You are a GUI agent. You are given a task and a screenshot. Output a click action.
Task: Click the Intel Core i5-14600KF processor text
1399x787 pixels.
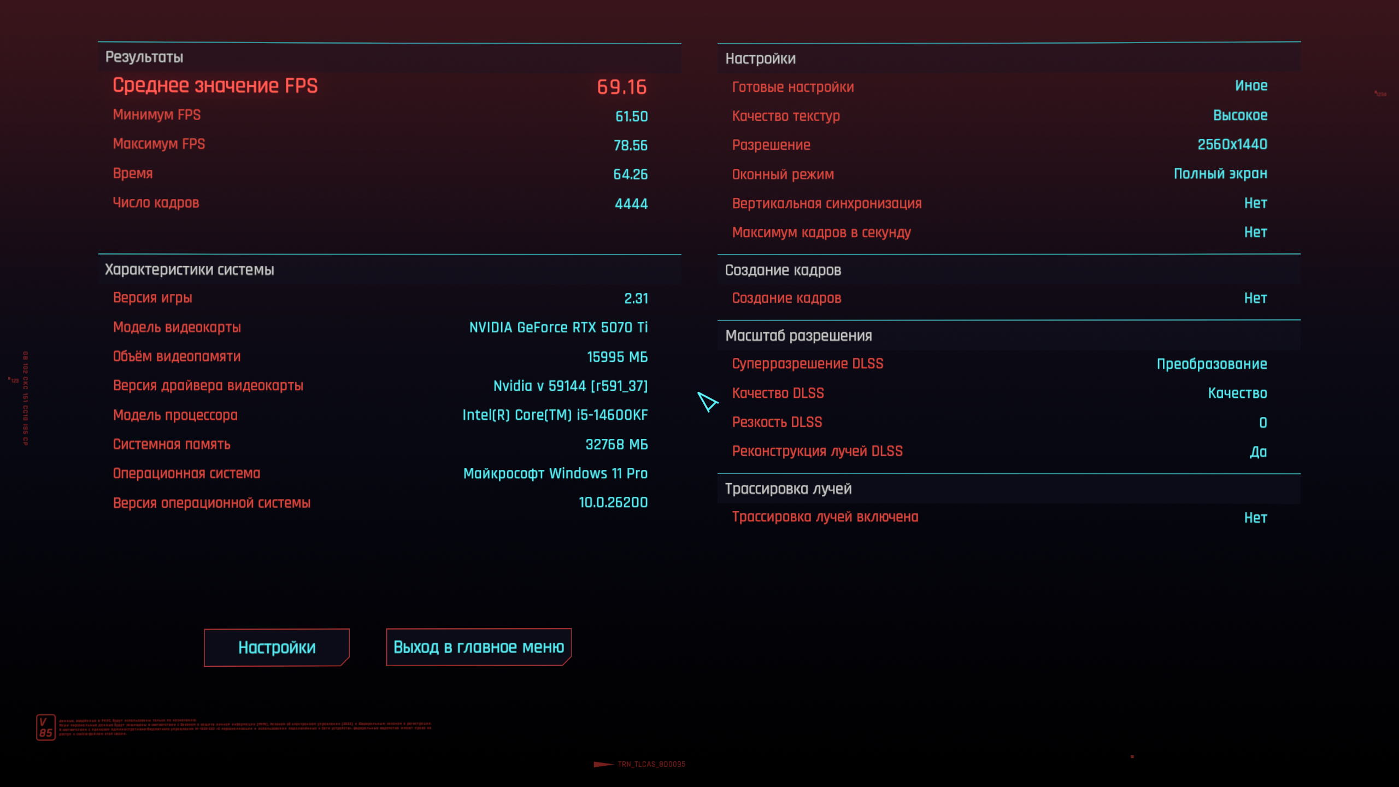tap(555, 415)
